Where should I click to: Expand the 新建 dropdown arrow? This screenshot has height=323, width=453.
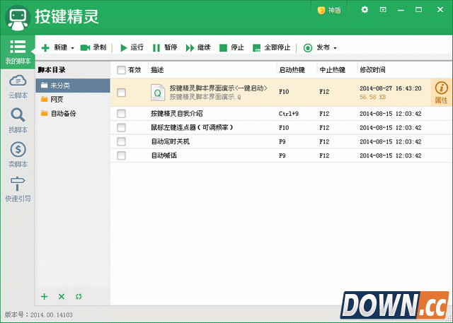click(x=72, y=48)
